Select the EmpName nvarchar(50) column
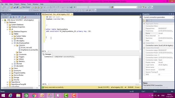This screenshot has height=98, width=175. click(x=30, y=50)
